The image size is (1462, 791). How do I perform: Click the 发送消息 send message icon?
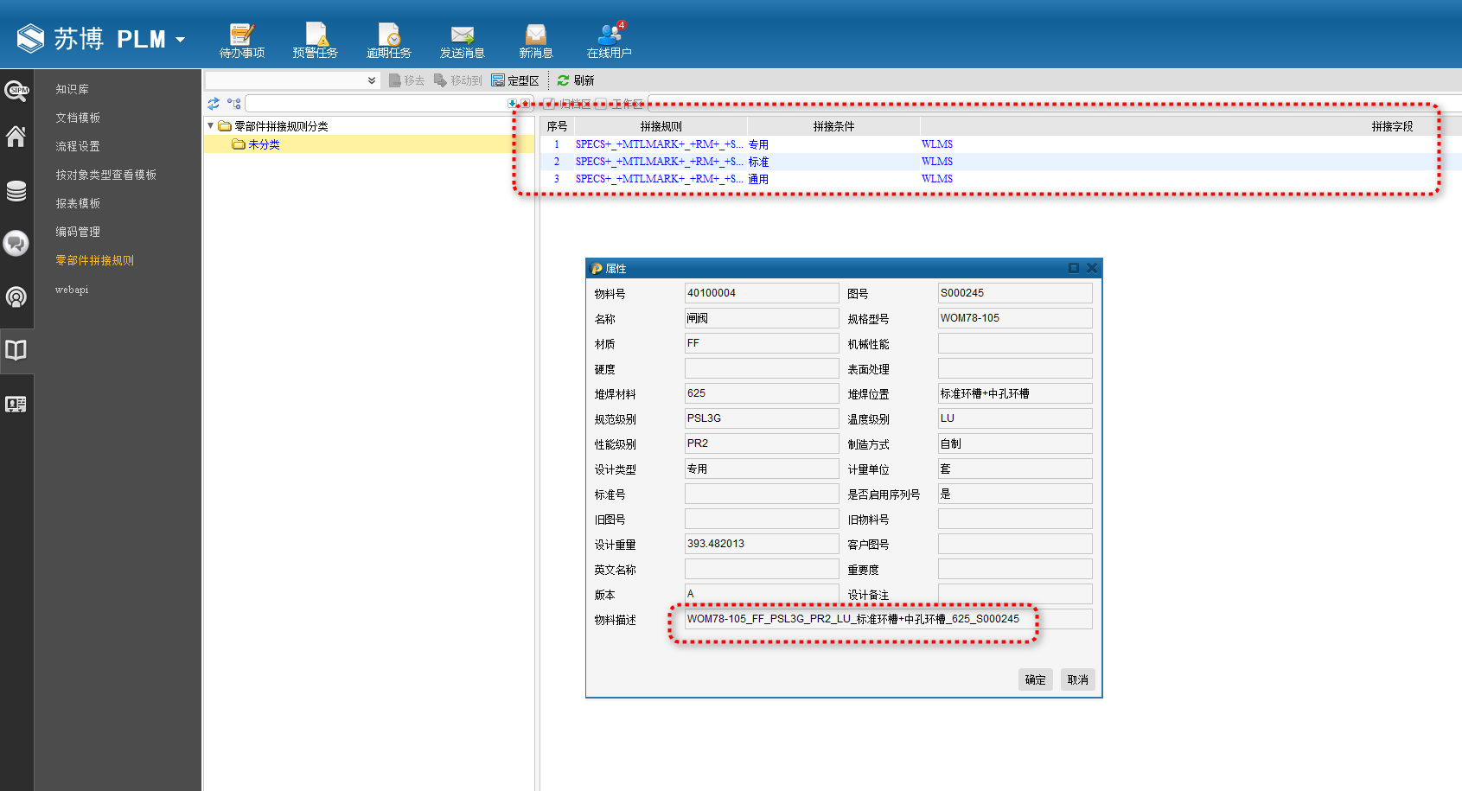tap(462, 41)
